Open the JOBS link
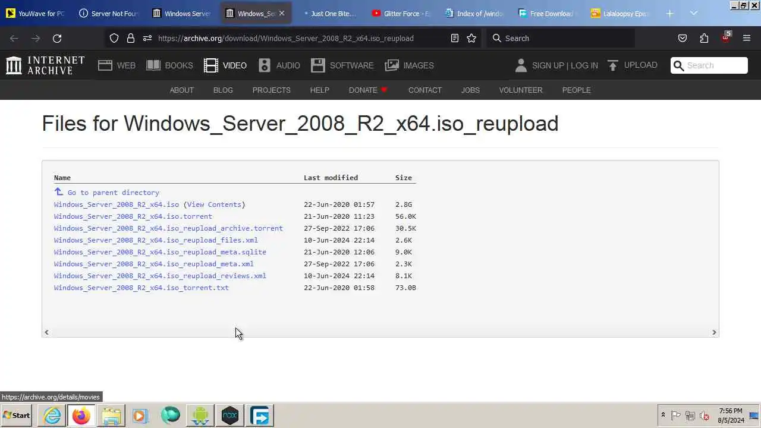 (470, 90)
